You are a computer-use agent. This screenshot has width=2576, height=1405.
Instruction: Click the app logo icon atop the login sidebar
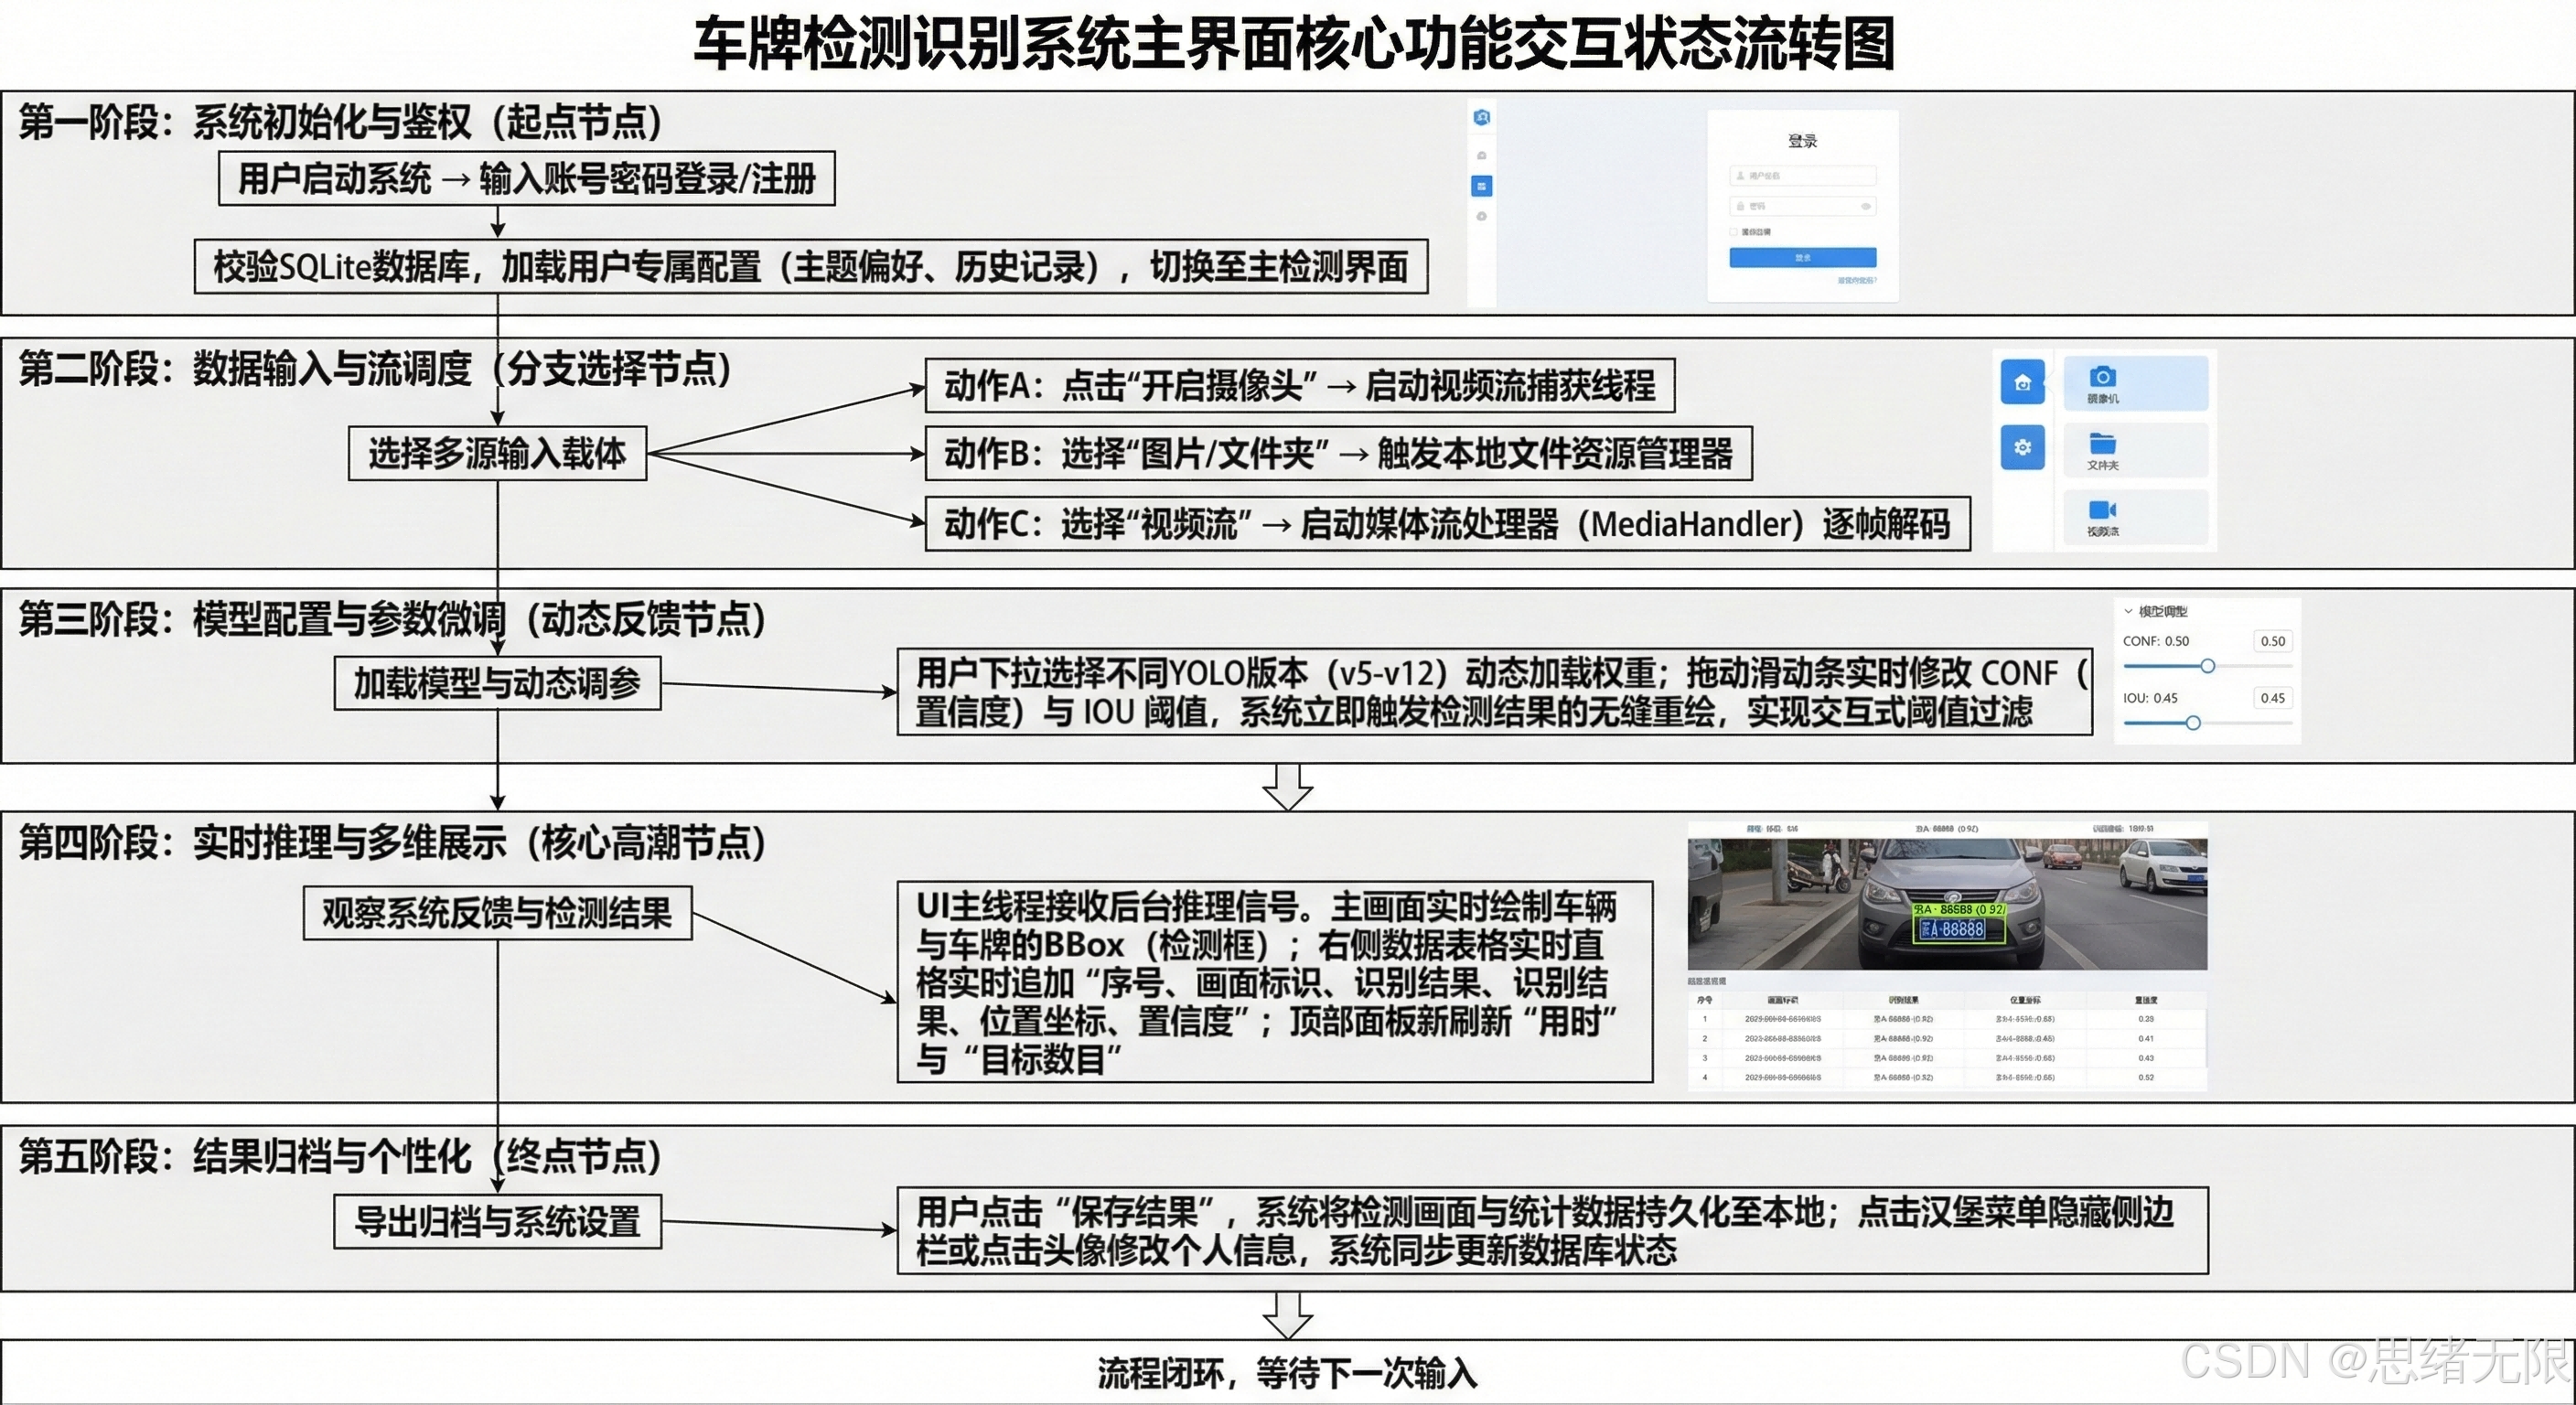click(x=1482, y=118)
